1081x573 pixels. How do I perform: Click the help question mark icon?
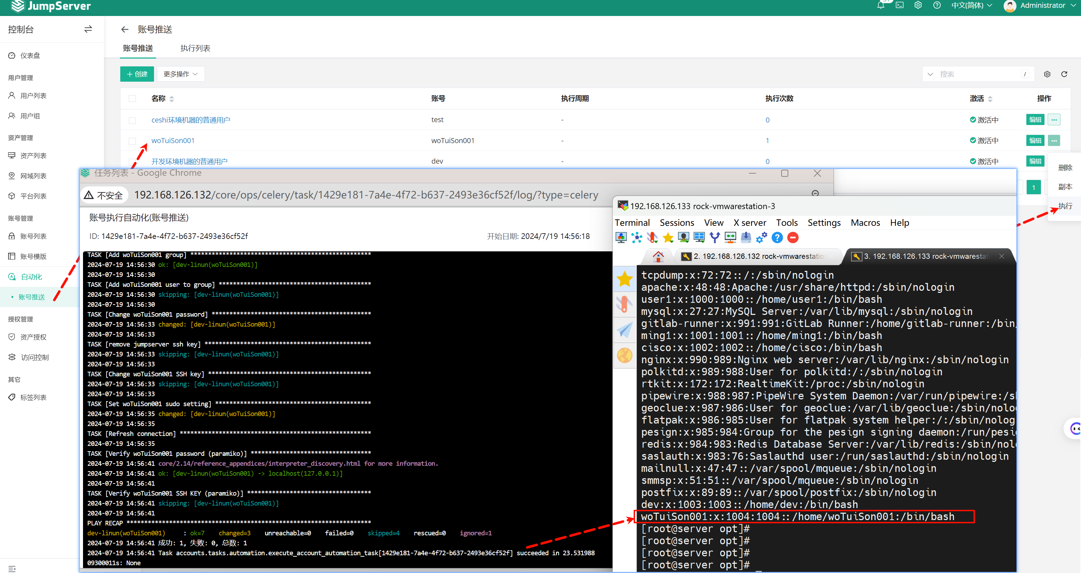pyautogui.click(x=937, y=5)
